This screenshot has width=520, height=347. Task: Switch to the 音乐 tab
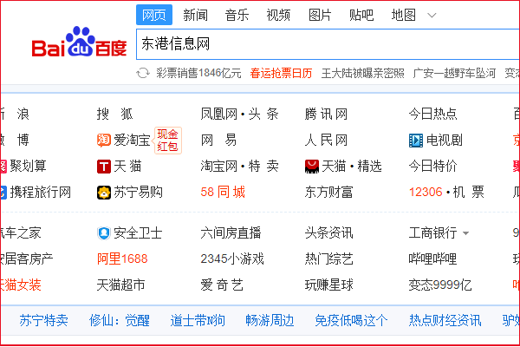237,16
